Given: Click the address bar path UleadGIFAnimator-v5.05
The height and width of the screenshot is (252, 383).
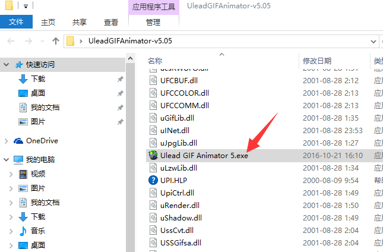Looking at the screenshot, I should pos(130,41).
